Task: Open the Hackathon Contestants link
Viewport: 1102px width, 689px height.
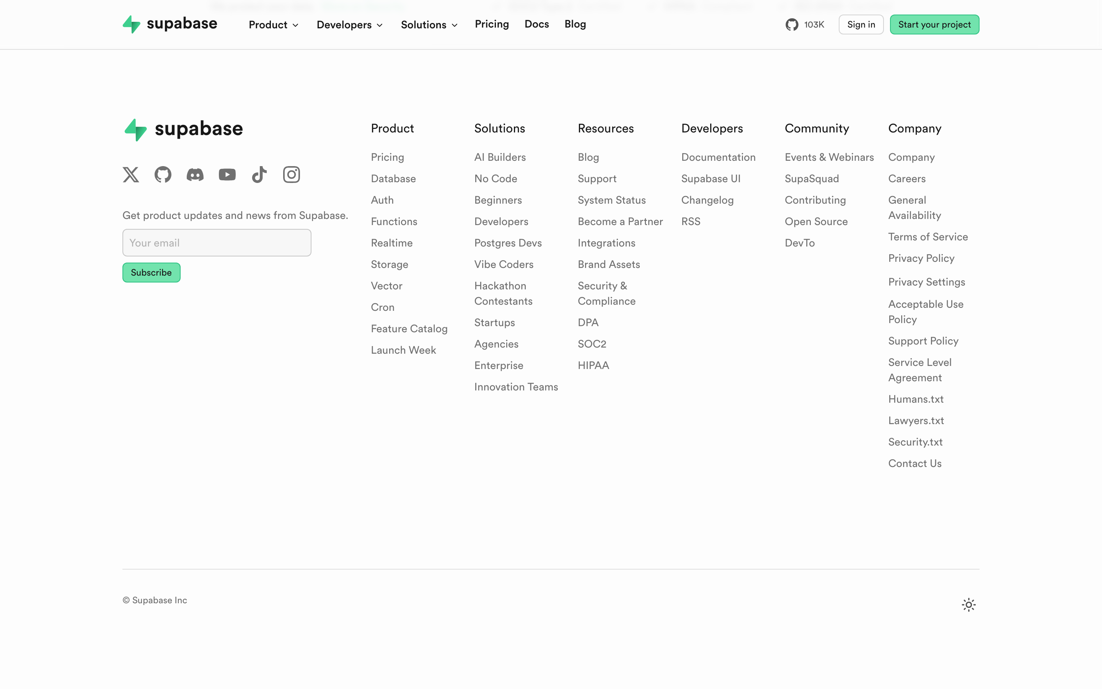Action: tap(503, 294)
